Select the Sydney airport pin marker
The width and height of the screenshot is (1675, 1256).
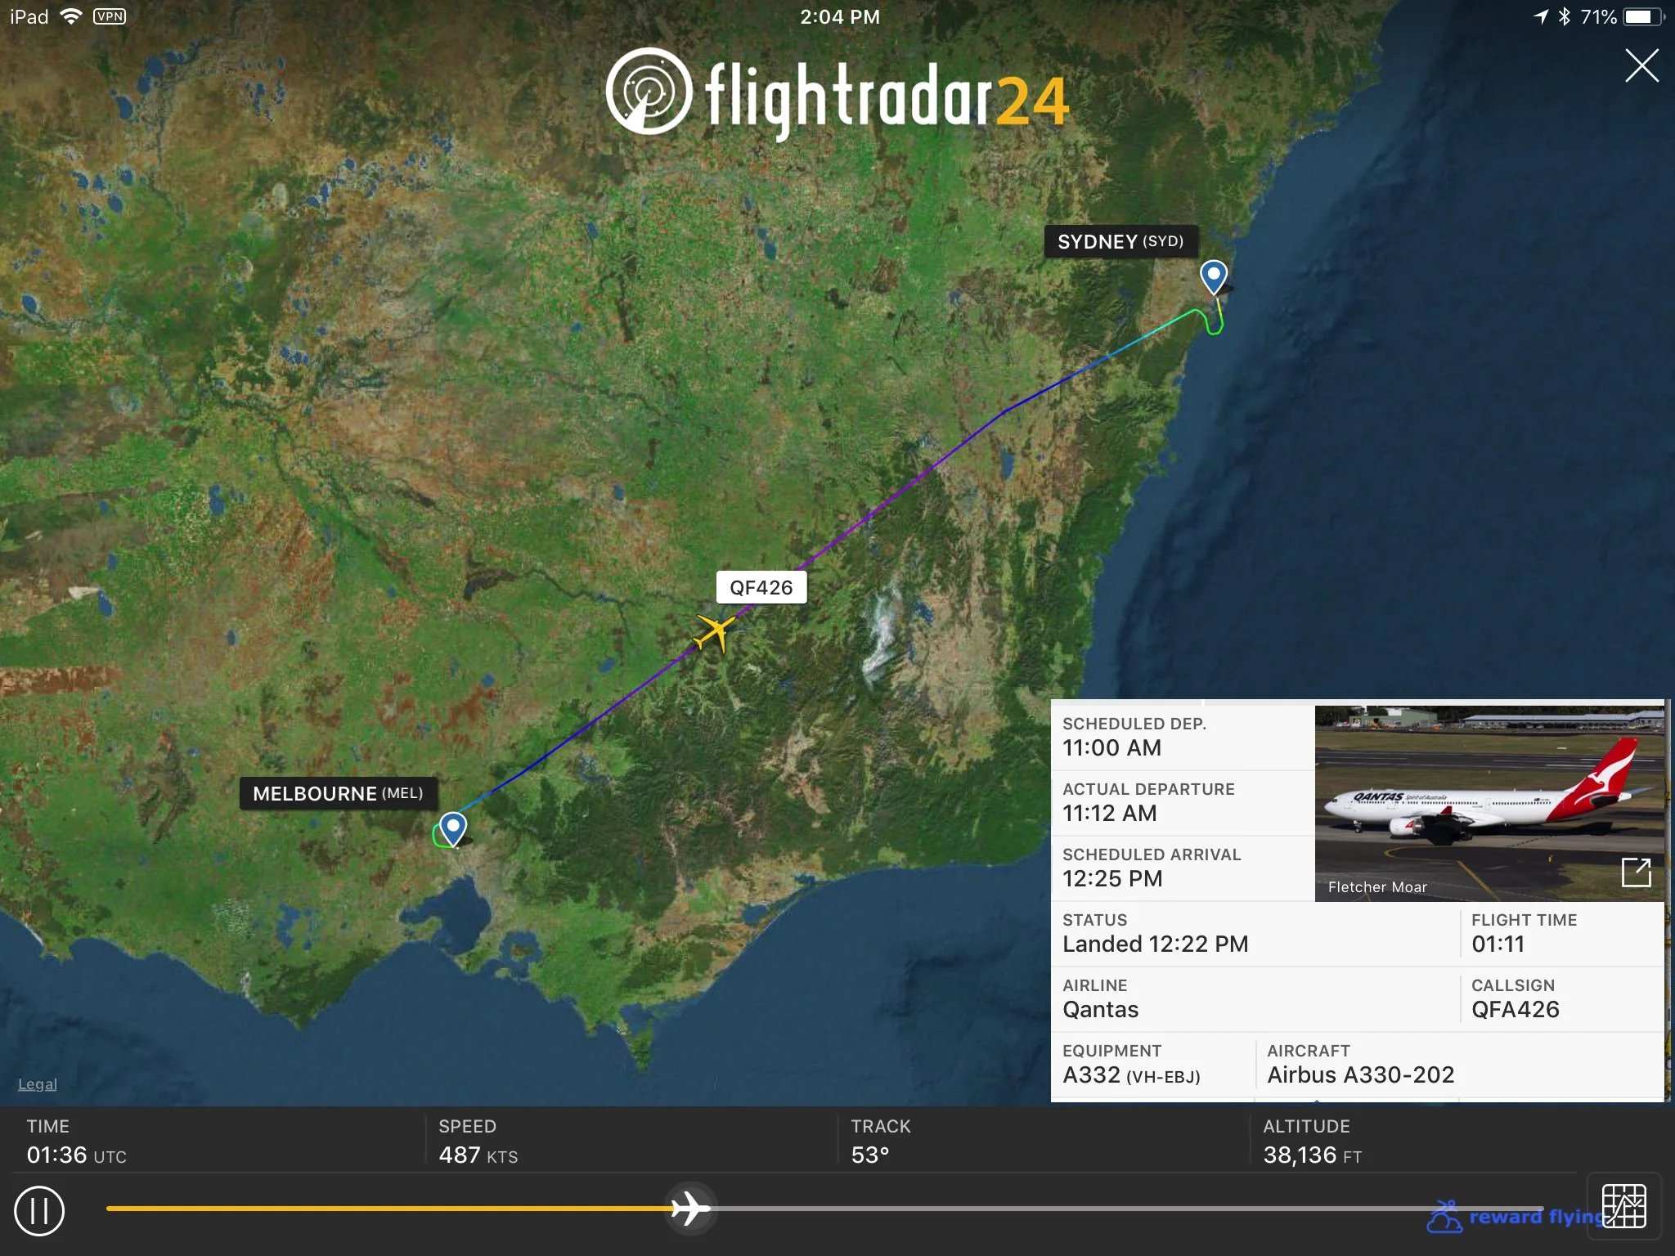pyautogui.click(x=1214, y=277)
